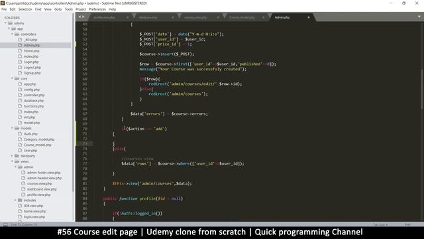The width and height of the screenshot is (424, 239).
Task: Open the Goto menu
Action: [x=58, y=9]
